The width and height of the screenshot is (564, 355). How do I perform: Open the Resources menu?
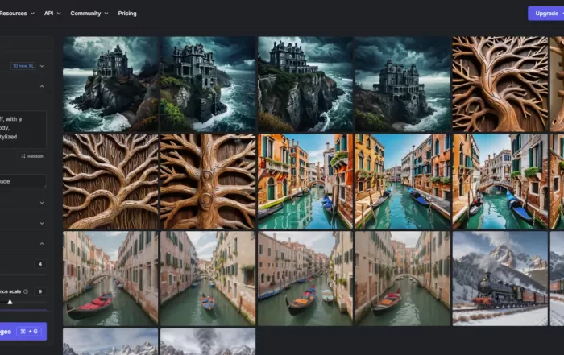pos(17,14)
